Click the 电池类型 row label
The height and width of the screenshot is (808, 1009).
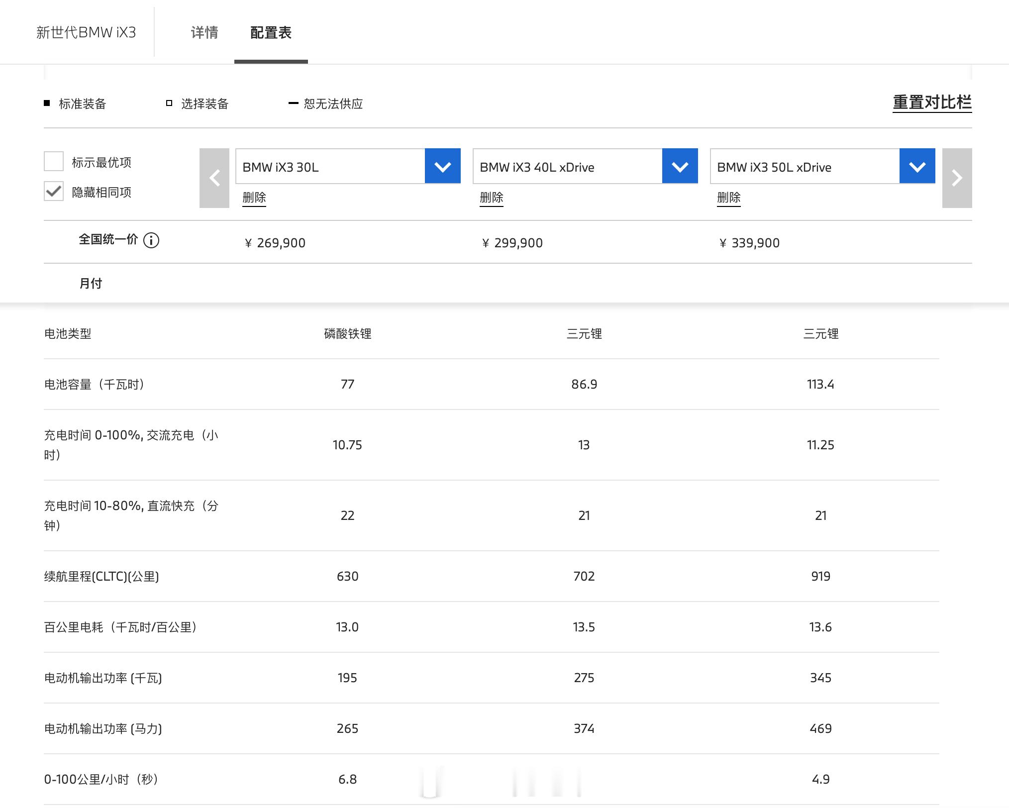tap(68, 334)
